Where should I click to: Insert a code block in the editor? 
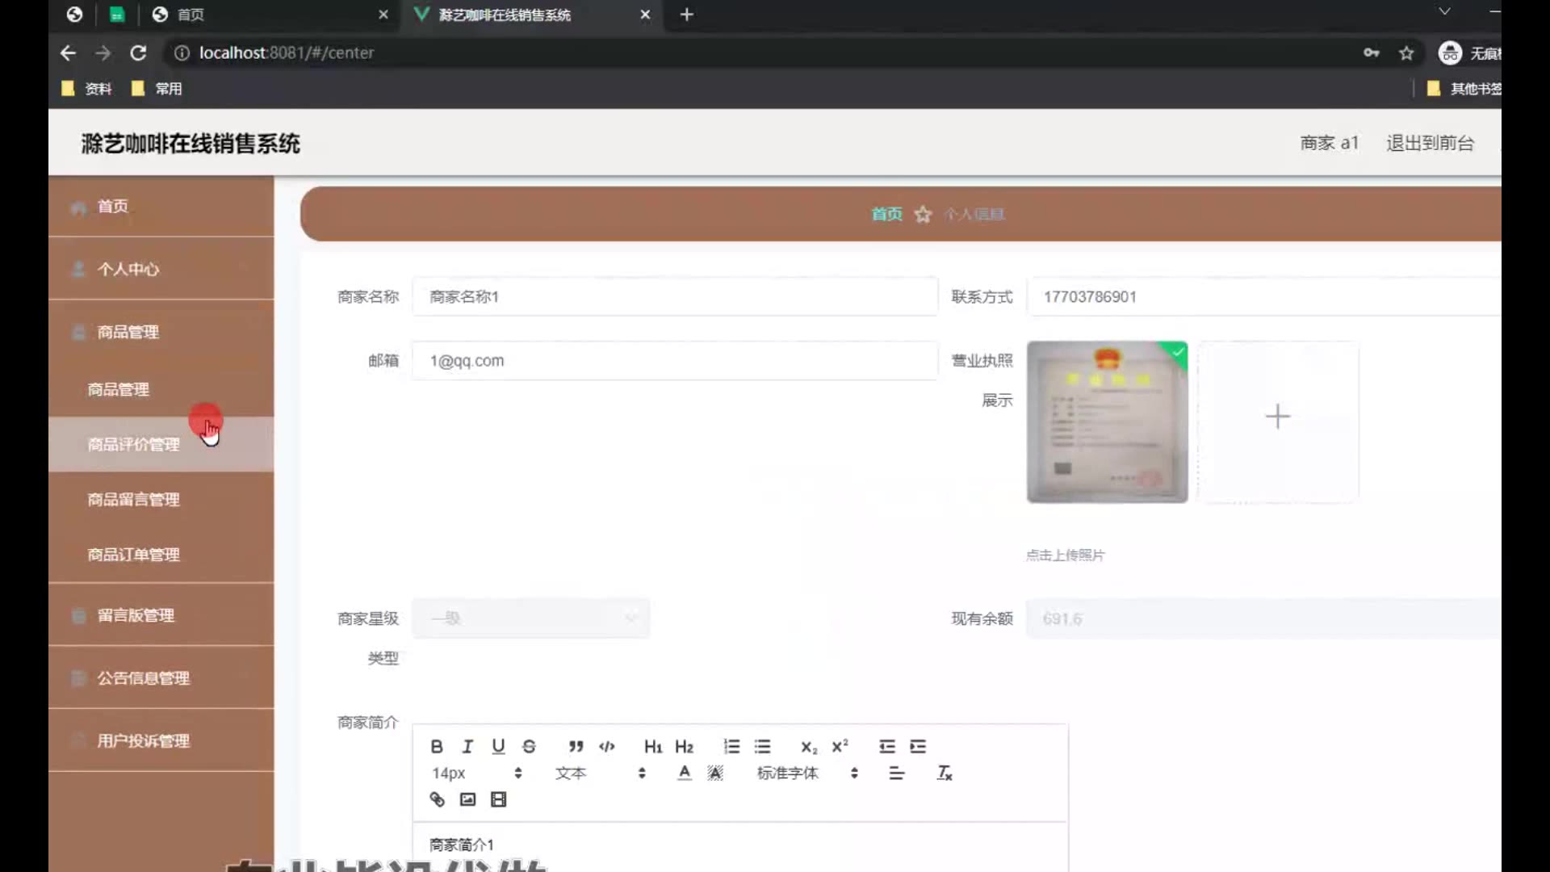click(x=607, y=746)
